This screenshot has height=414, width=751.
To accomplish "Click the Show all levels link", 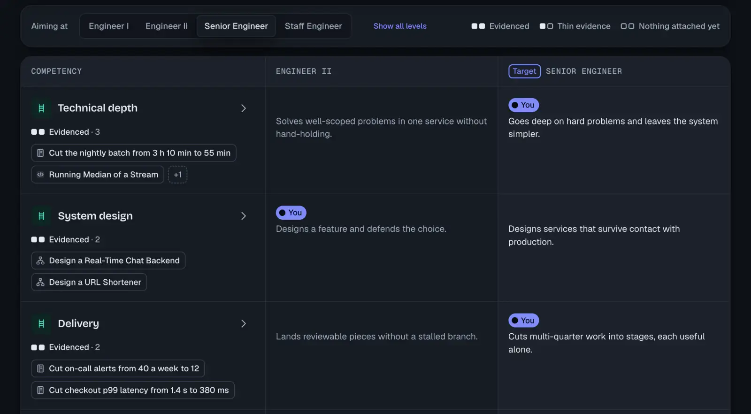I will [400, 26].
